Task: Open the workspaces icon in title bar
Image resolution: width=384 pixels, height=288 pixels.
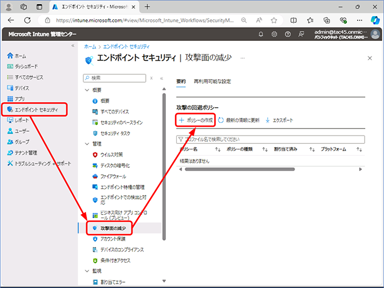Action: 24,7
